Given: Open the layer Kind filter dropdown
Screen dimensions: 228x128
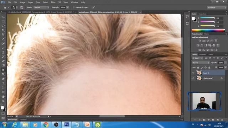Looking at the screenshot, I should point(197,58).
